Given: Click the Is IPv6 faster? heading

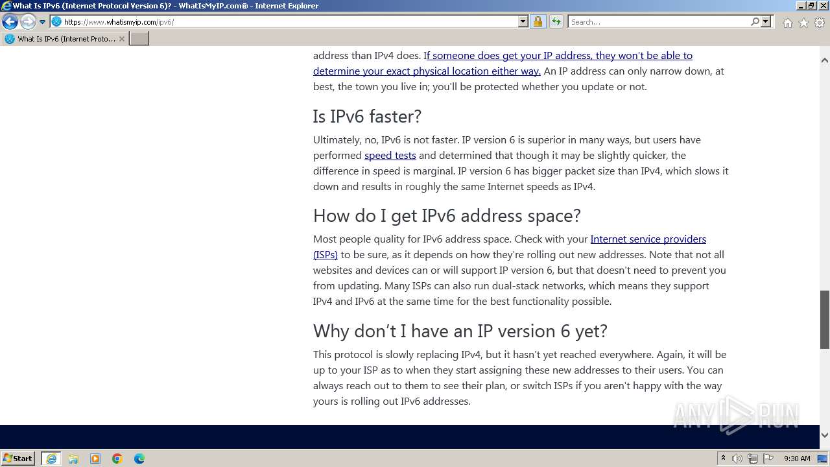Looking at the screenshot, I should pyautogui.click(x=367, y=117).
